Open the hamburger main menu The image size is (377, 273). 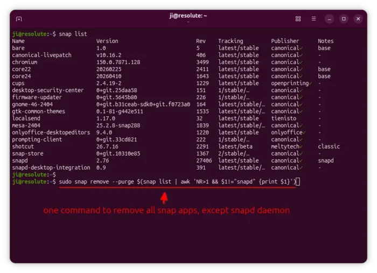(x=313, y=19)
